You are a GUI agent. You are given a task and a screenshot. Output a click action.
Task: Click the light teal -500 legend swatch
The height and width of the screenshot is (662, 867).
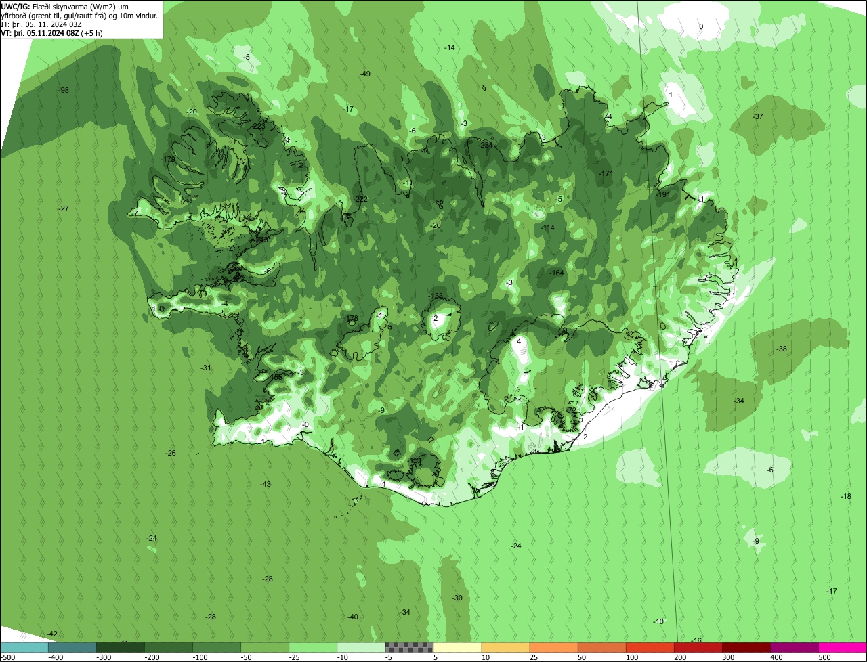[24, 648]
